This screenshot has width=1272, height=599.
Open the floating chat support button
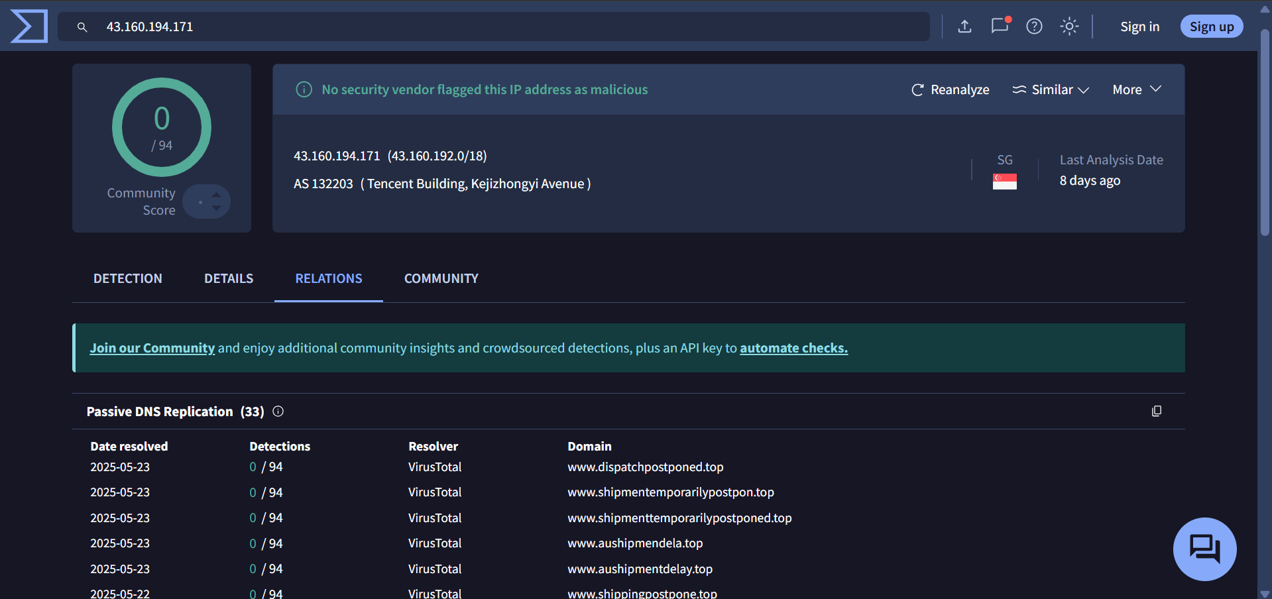tap(1204, 549)
